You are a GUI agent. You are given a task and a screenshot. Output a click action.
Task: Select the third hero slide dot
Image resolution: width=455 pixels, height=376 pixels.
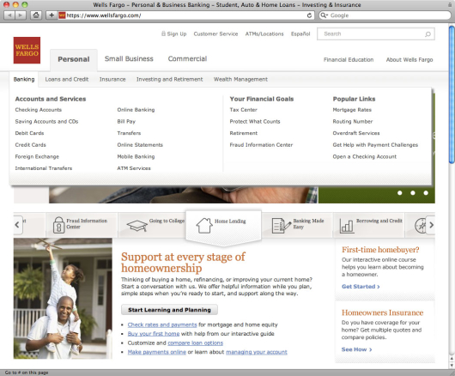pyautogui.click(x=426, y=192)
